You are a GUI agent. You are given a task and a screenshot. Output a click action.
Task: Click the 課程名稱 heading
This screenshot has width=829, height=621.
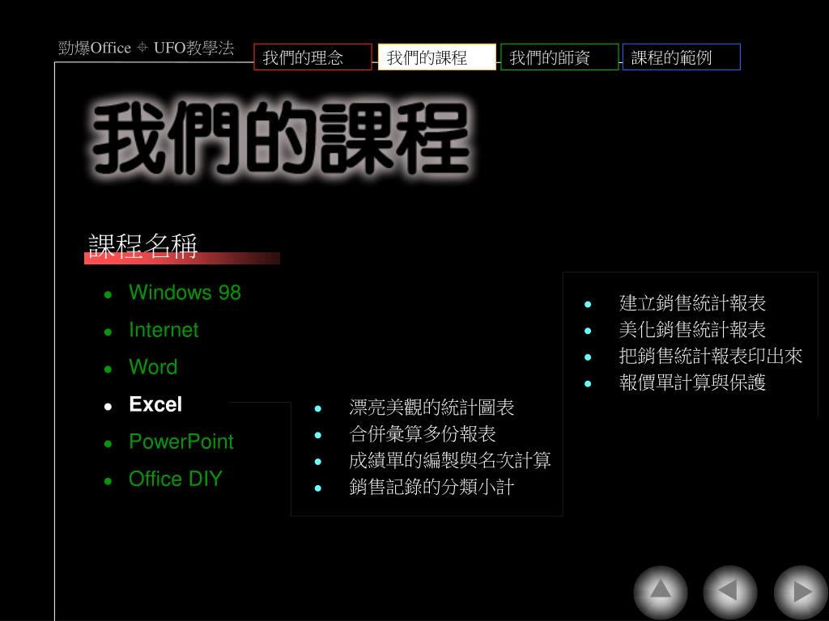point(142,246)
